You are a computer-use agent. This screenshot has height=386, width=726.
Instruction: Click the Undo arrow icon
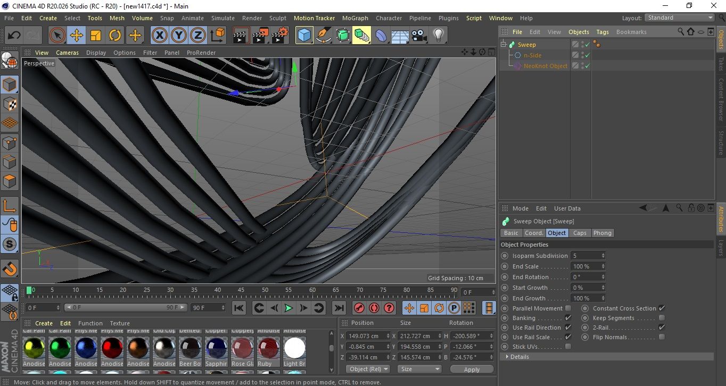(x=14, y=36)
